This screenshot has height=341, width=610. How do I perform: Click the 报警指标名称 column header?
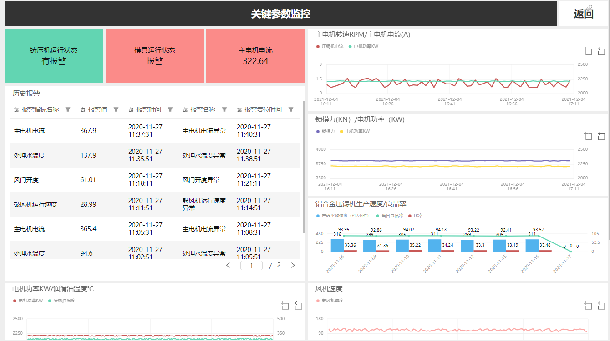(41, 109)
